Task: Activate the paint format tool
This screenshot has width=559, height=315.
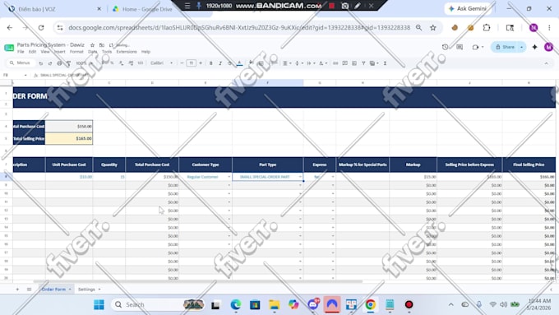Action: (68, 63)
